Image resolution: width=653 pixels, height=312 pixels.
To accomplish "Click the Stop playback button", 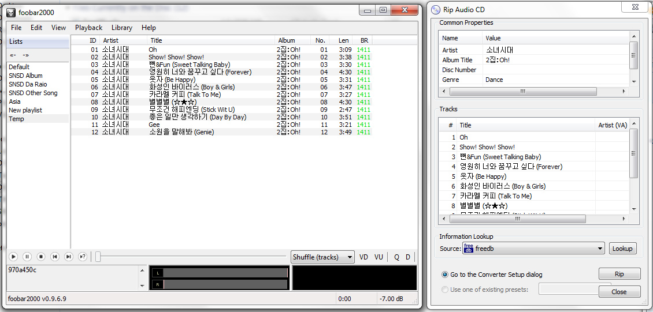I will pos(41,257).
